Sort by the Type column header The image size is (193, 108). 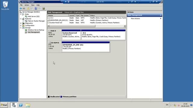(x=78, y=15)
